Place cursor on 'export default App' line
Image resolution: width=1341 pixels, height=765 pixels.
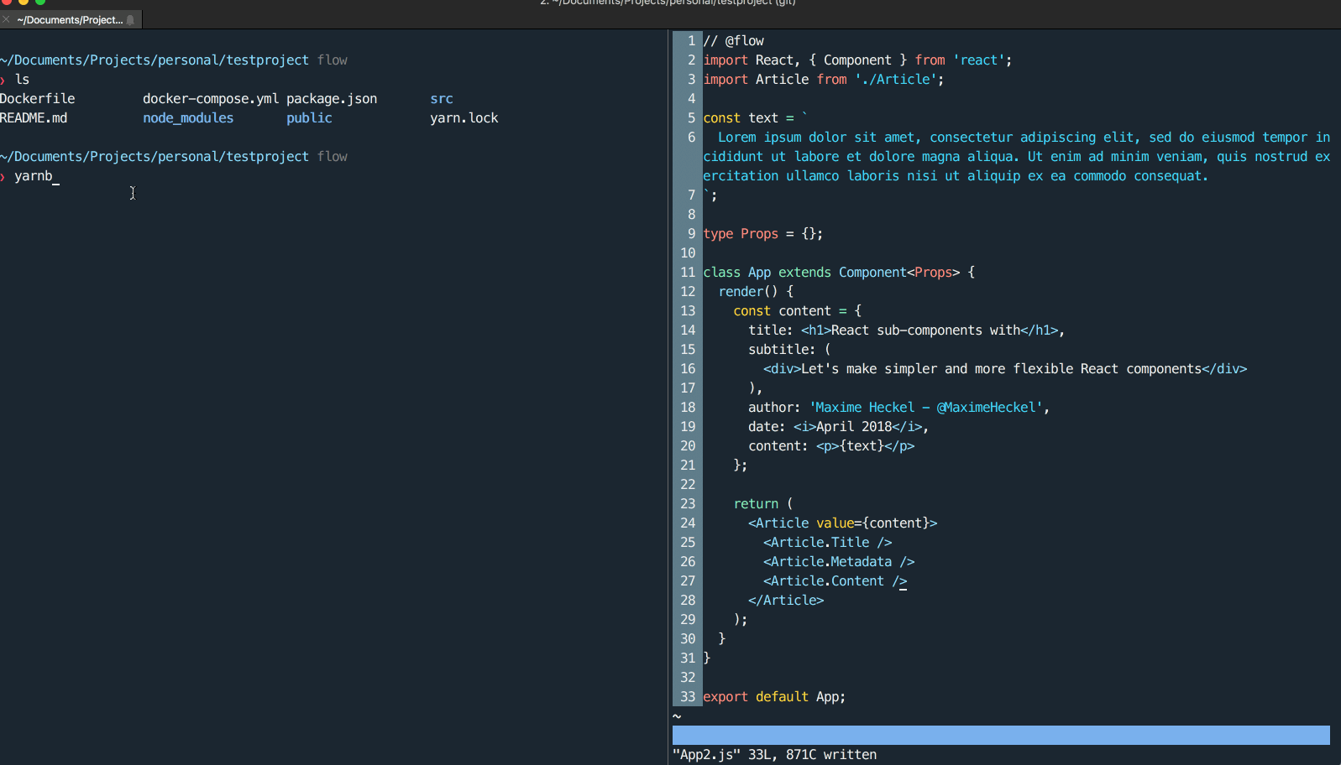[x=773, y=697]
